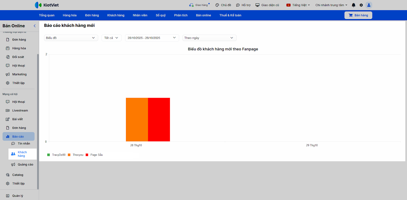
Task: Open the Theo ngày grouping dropdown
Action: coord(209,38)
